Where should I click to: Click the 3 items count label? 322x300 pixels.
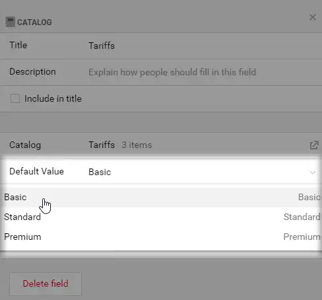coord(137,145)
